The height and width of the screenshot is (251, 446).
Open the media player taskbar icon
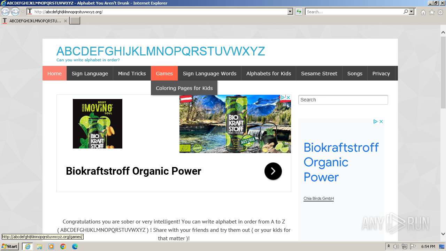click(51, 246)
